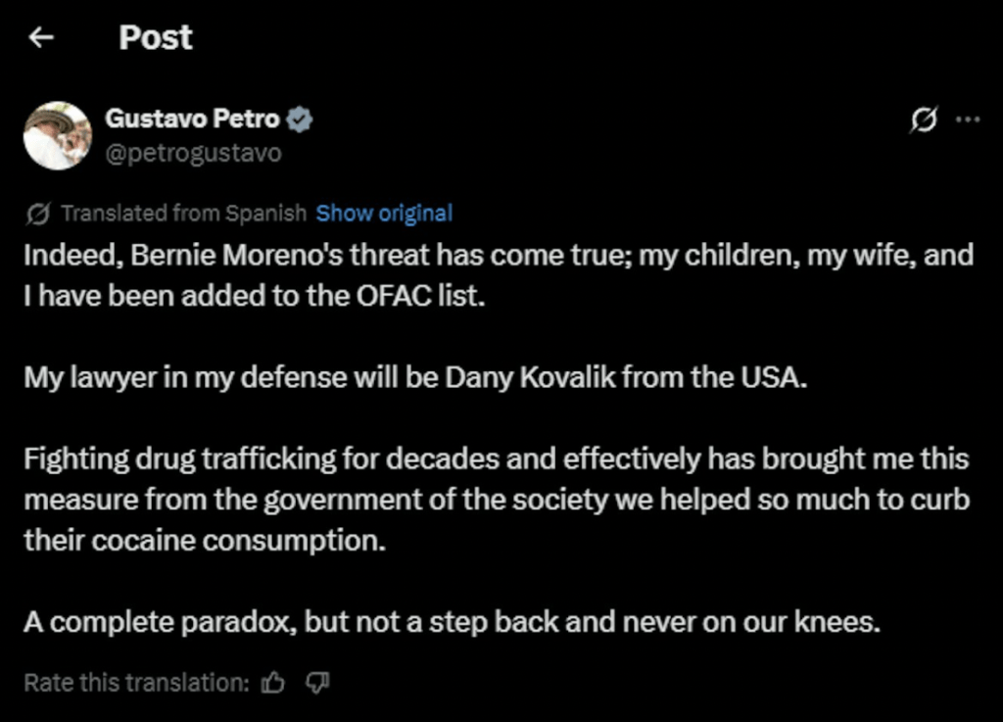Click the "Rate this translation:" label
This screenshot has width=1003, height=722.
coord(136,683)
